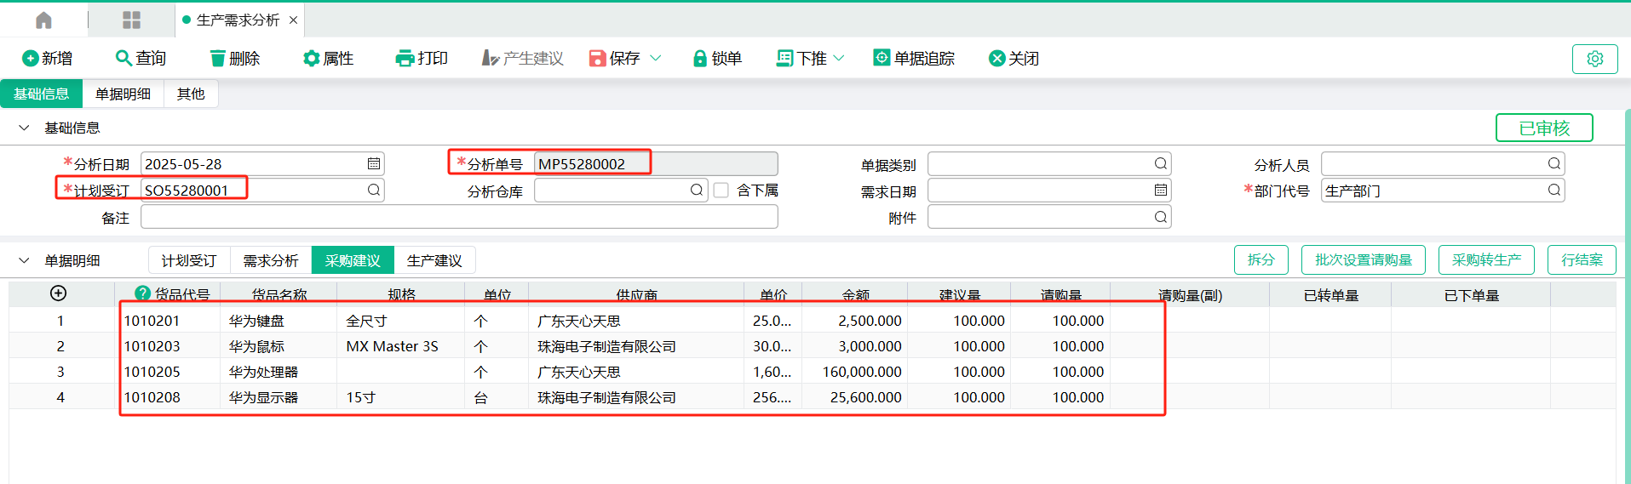Click 新增 to add a record
The image size is (1631, 484).
[x=47, y=58]
